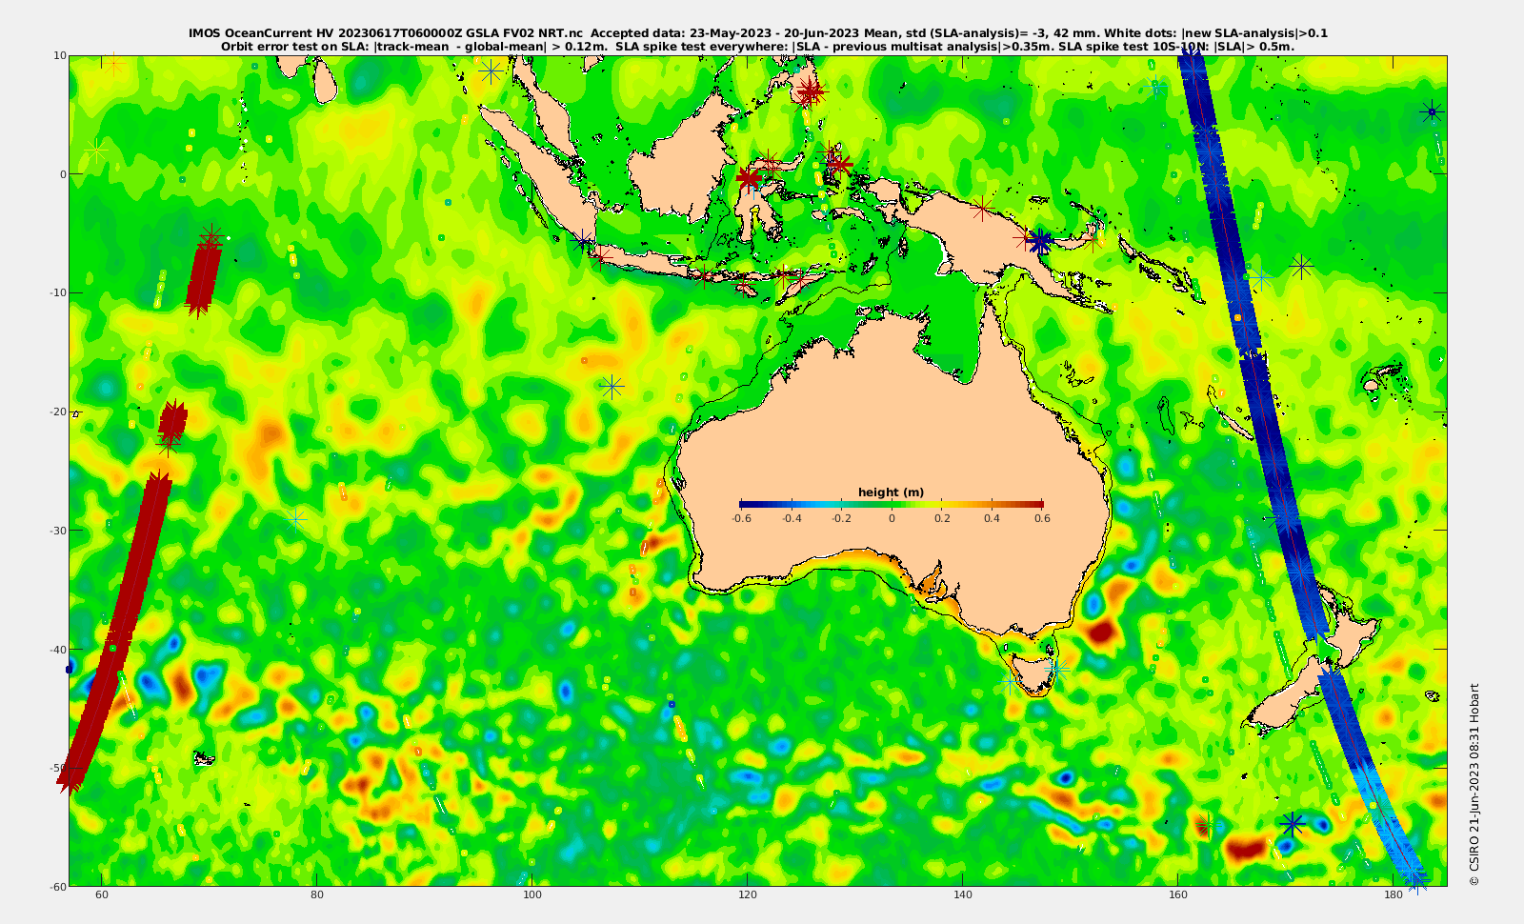Image resolution: width=1524 pixels, height=924 pixels.
Task: Select the latitude axis label "-10"
Action: click(56, 292)
